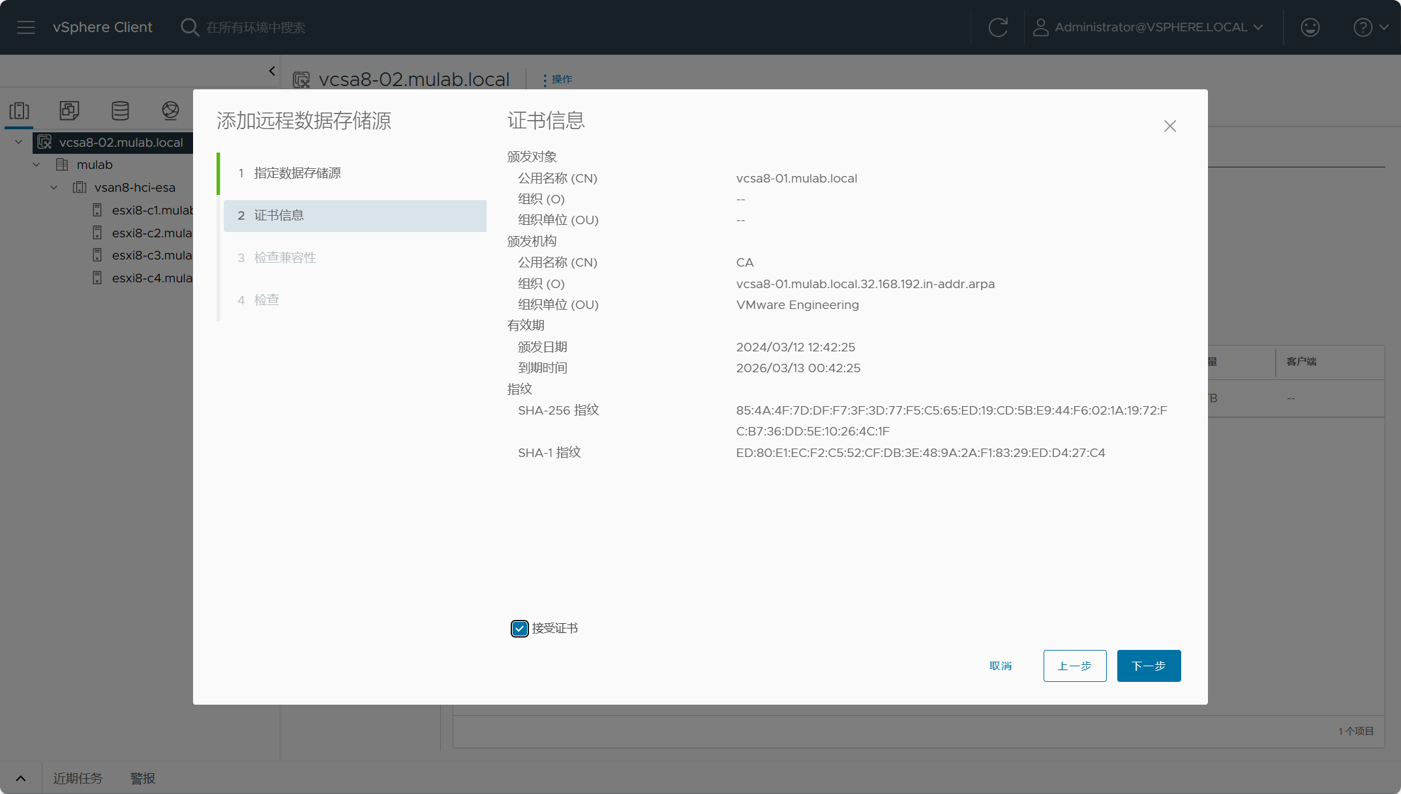Select host esxi8-c1 in the tree
The image size is (1401, 794).
152,210
